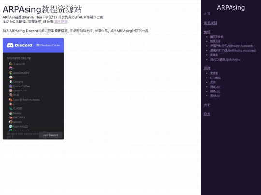Open the 主页 link in the sidebar
This screenshot has height=195, width=261.
click(x=207, y=14)
